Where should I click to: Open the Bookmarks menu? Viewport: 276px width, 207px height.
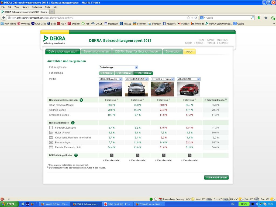[x=37, y=7]
